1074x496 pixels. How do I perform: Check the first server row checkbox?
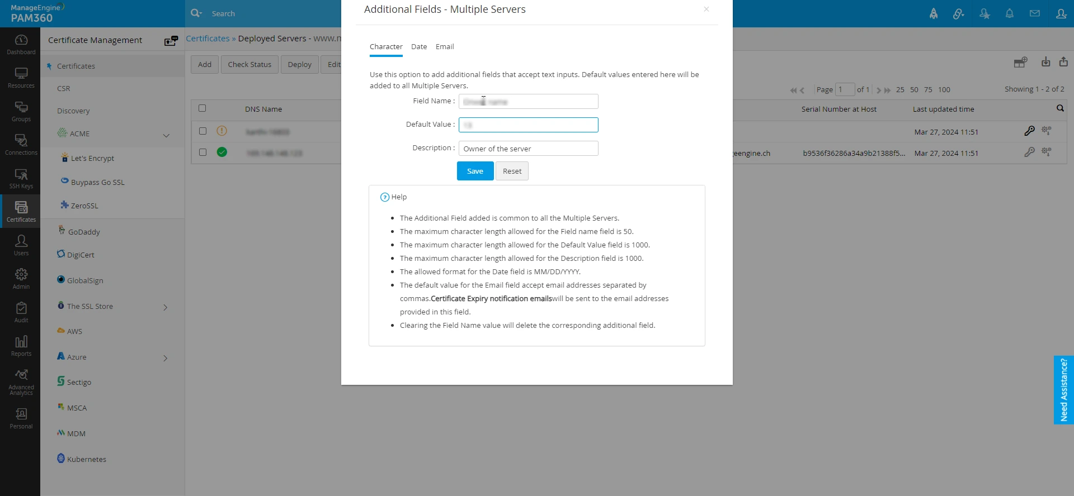click(x=202, y=131)
